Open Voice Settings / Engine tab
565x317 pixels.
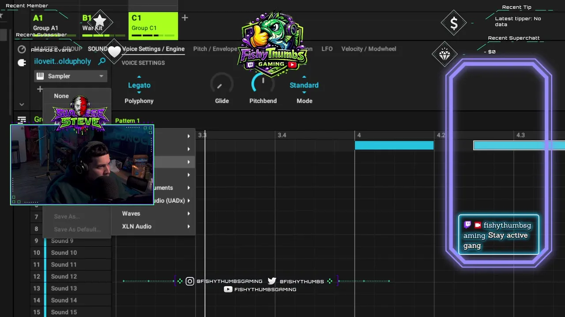(153, 49)
